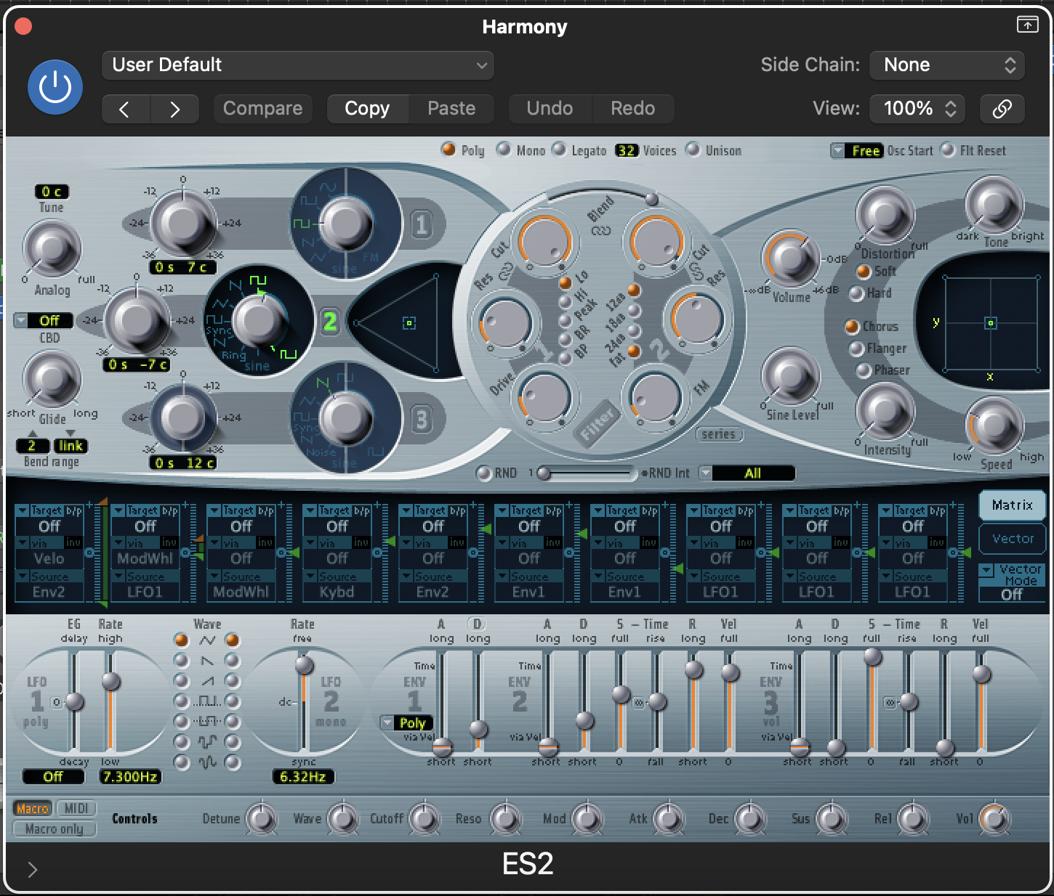Select the Hi filter mode
The width and height of the screenshot is (1054, 896).
click(565, 303)
